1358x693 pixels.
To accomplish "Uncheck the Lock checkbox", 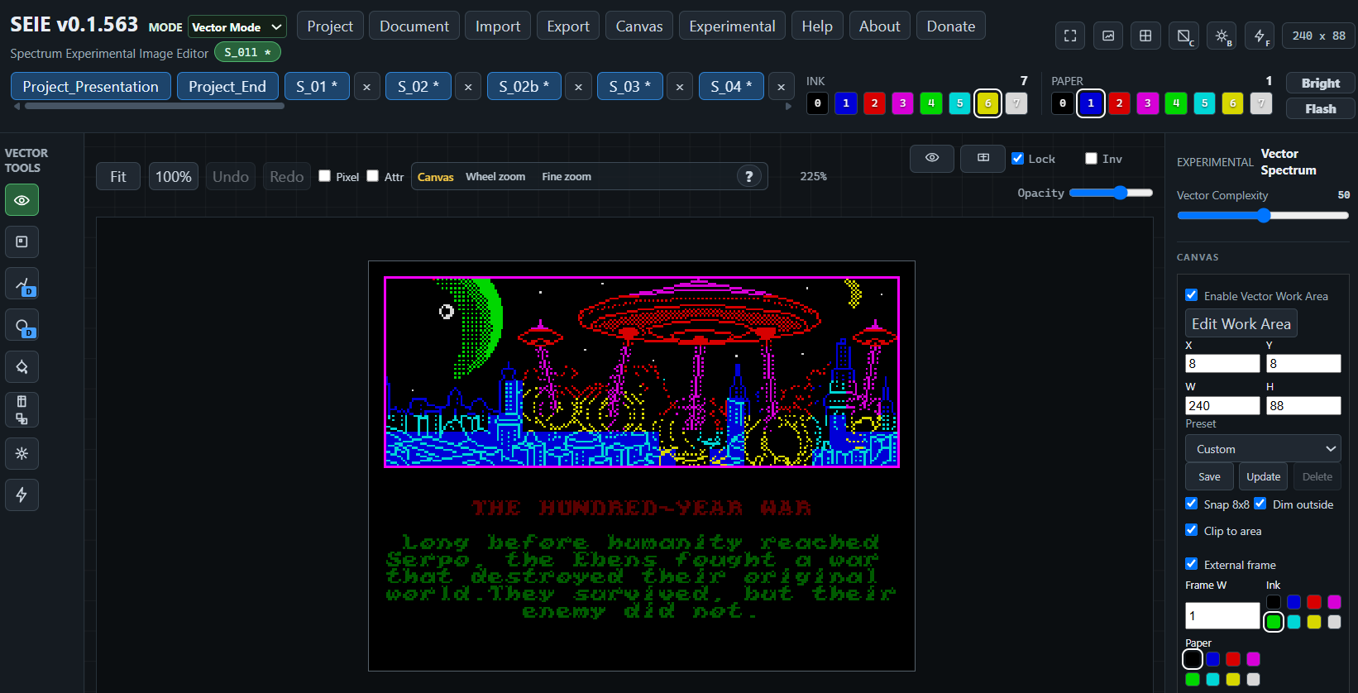I will click(1018, 159).
